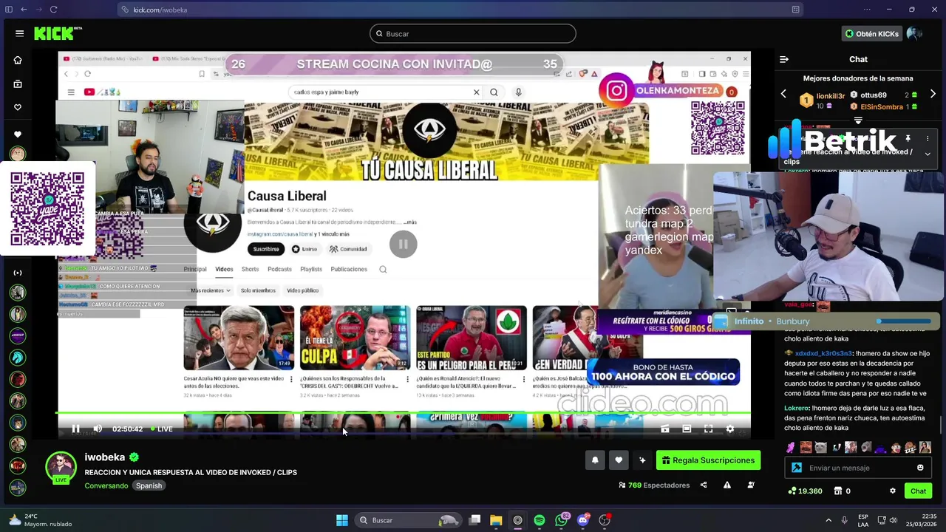Screen dimensions: 946x532
Task: Open WhatsApp from the taskbar
Action: 562,520
